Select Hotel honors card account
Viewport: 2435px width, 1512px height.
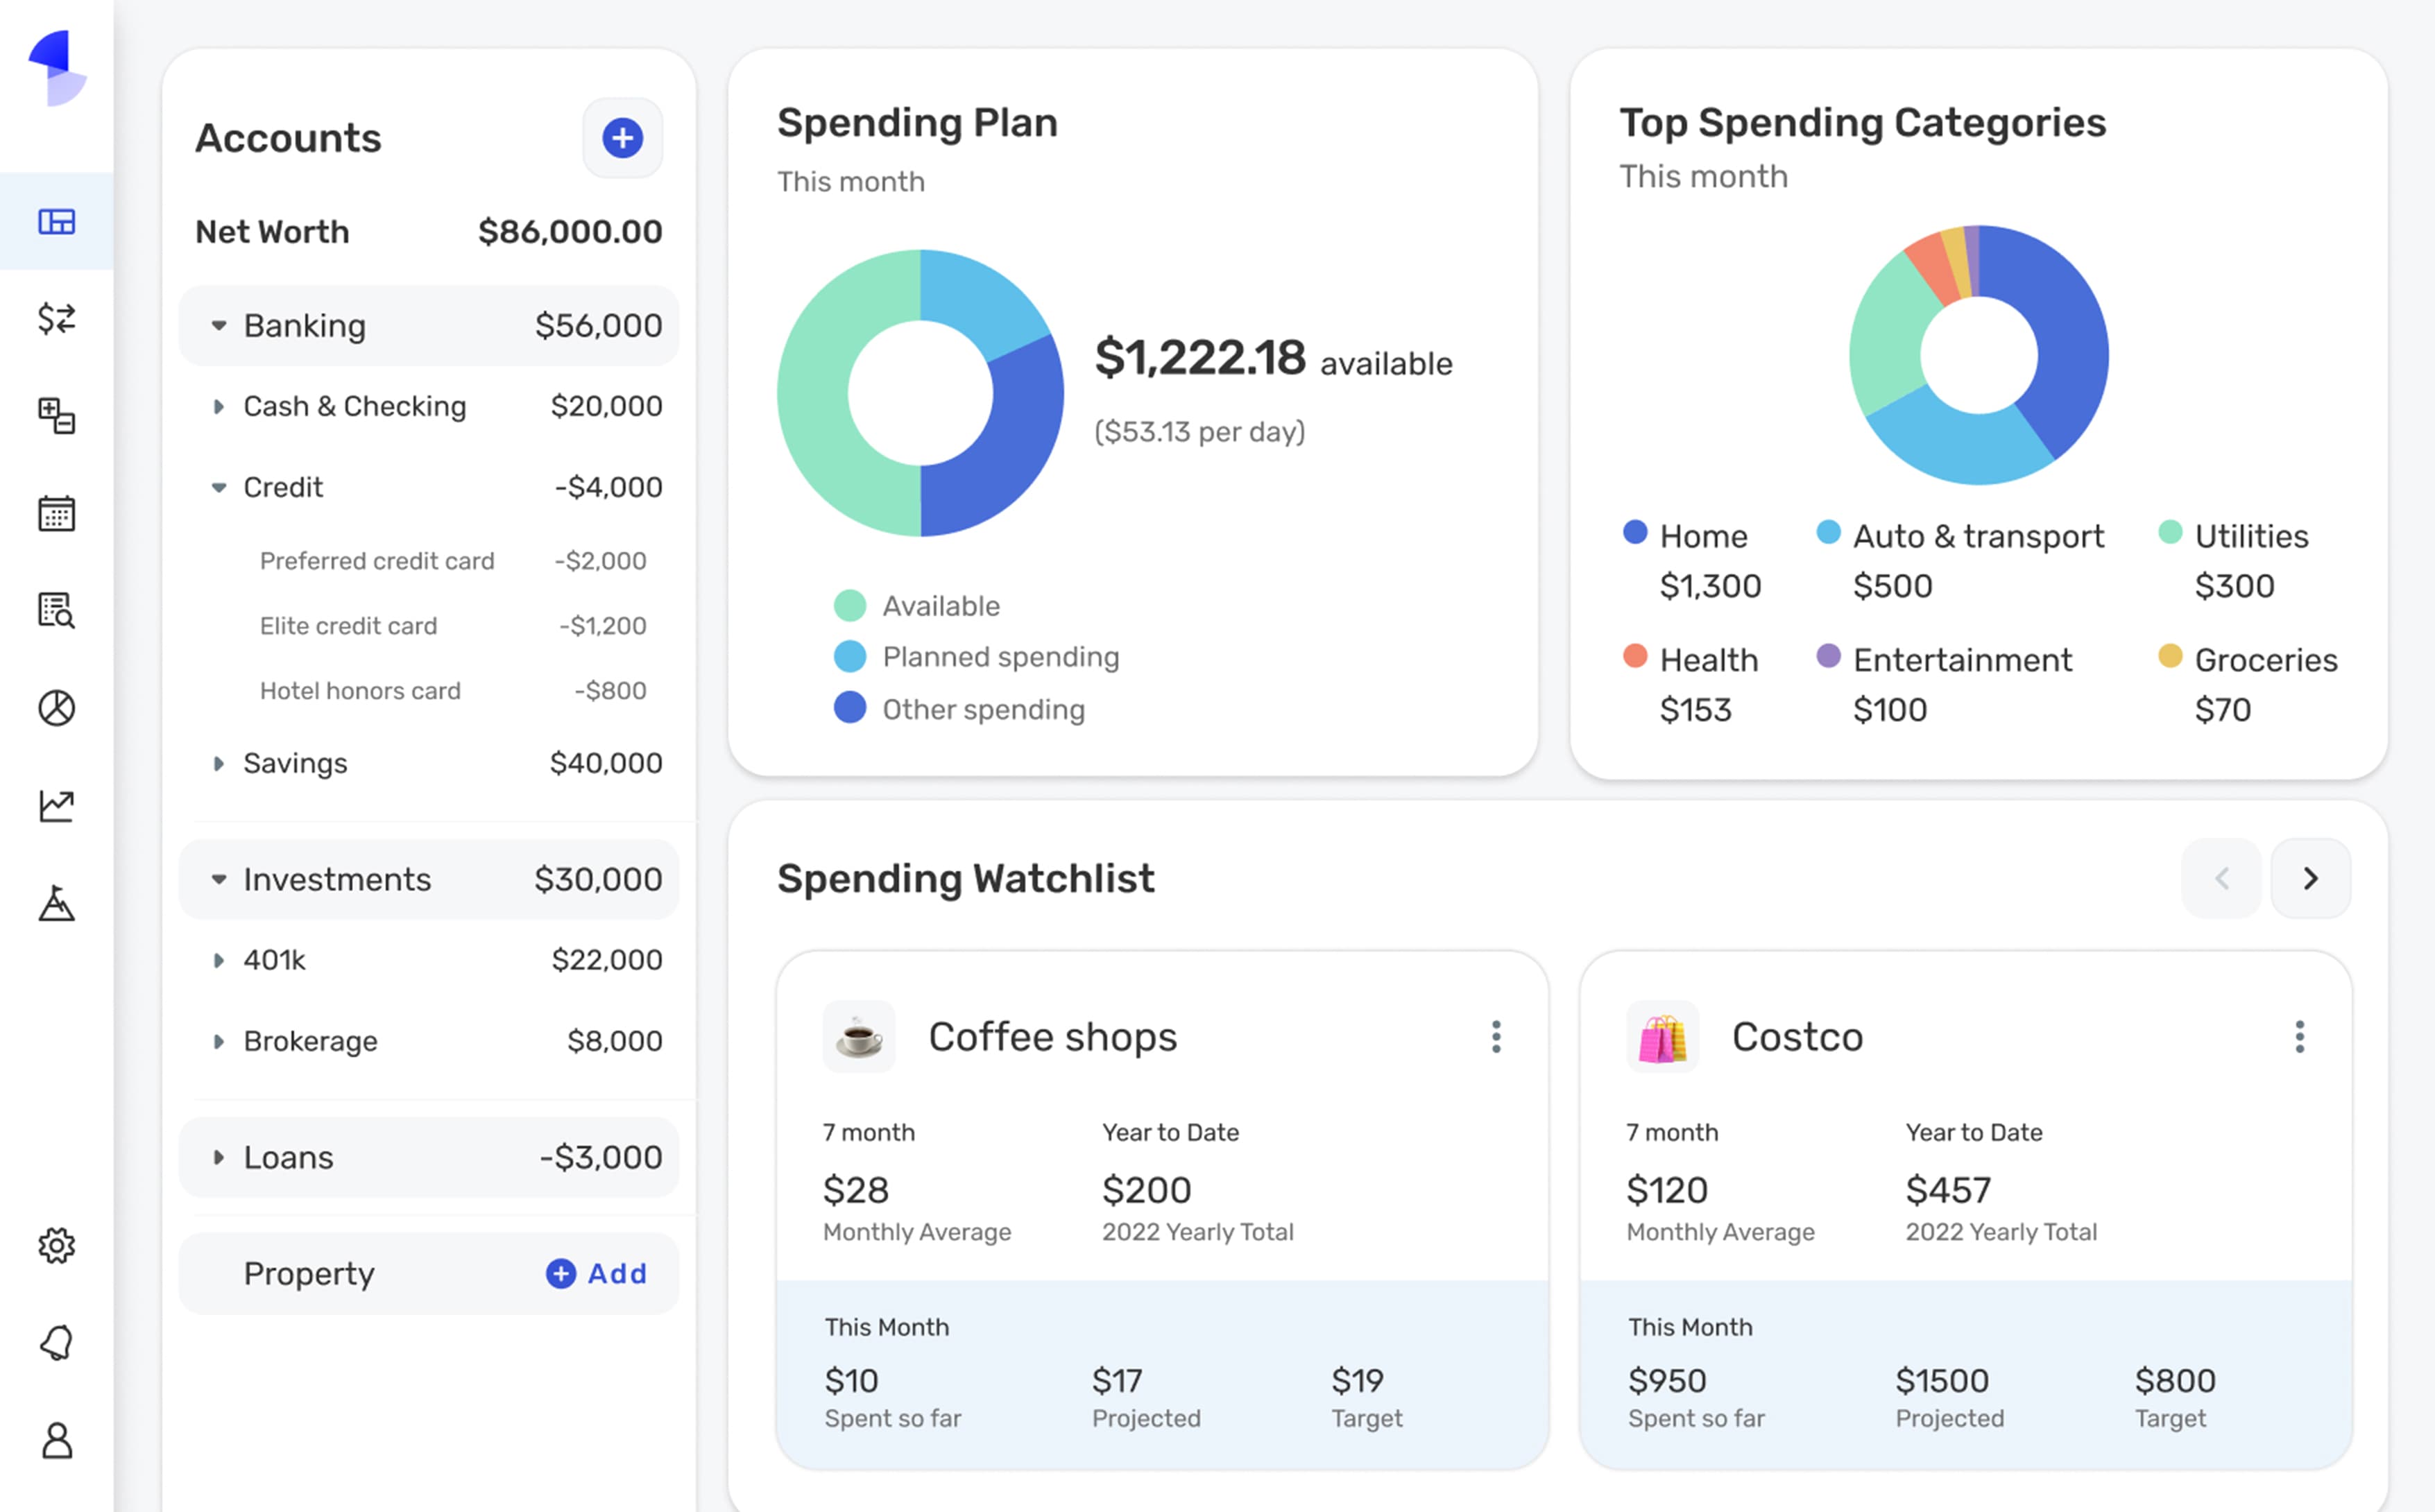[453, 691]
